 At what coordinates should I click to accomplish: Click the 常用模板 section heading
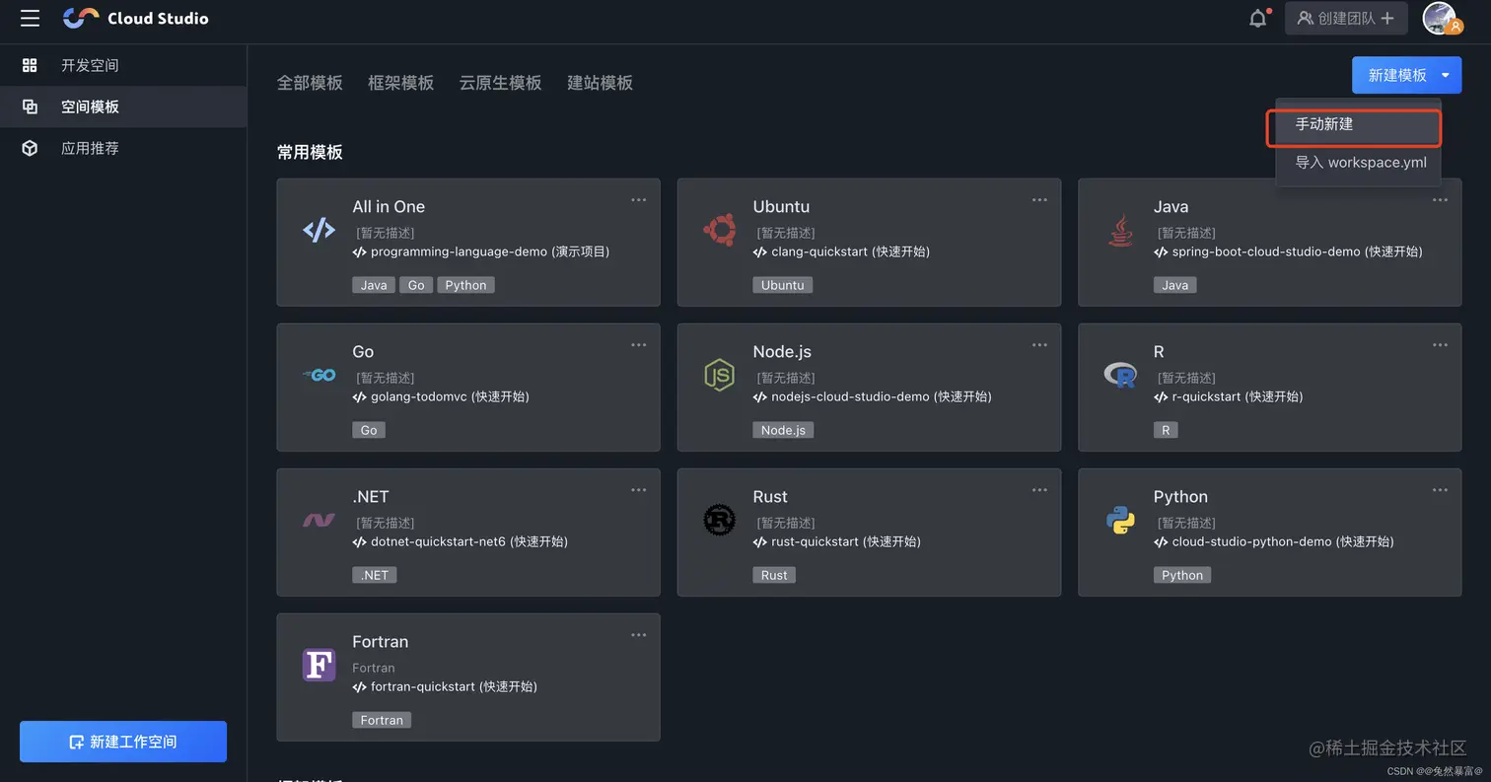tap(310, 152)
